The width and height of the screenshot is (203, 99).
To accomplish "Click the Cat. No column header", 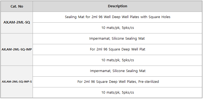I will (x=17, y=6).
